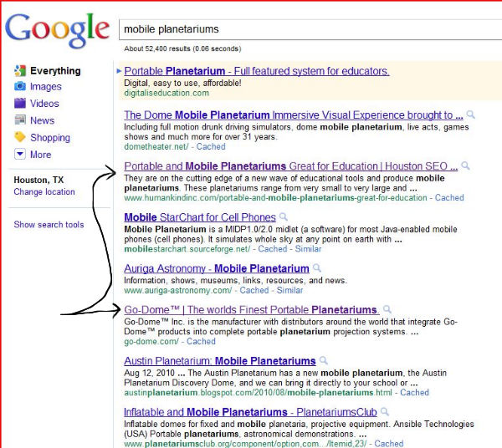Screen dimensions: 502x448
Task: Click the Houston, TX location text
Action: 38,180
